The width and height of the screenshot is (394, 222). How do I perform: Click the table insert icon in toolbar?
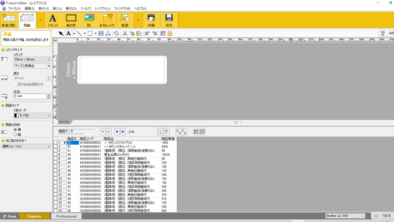tap(101, 33)
